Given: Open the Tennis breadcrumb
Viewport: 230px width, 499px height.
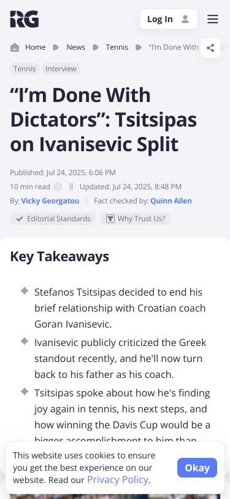Looking at the screenshot, I should pos(117,47).
